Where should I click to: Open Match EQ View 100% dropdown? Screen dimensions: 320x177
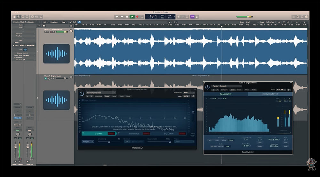pyautogui.click(x=186, y=96)
